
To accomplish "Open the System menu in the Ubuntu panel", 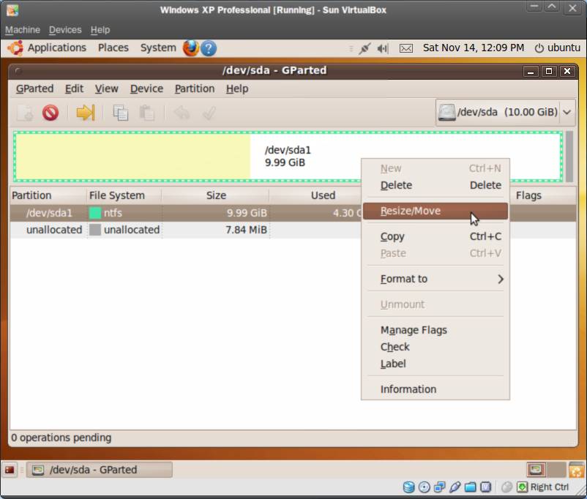I will [x=158, y=48].
